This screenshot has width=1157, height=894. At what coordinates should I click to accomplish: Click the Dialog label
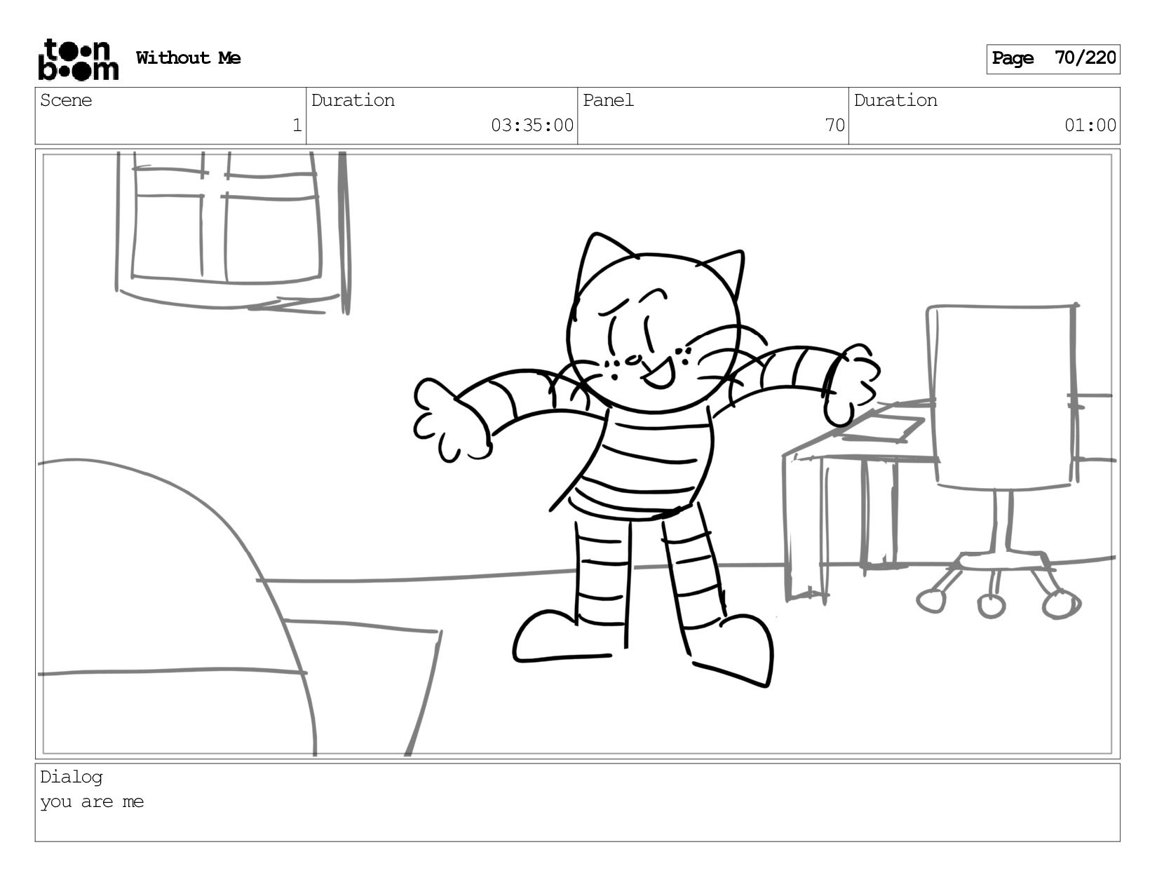[72, 777]
